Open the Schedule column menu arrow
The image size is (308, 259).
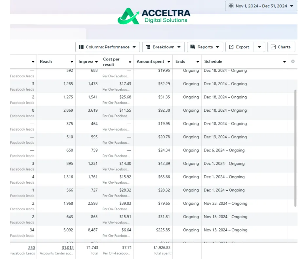284,62
